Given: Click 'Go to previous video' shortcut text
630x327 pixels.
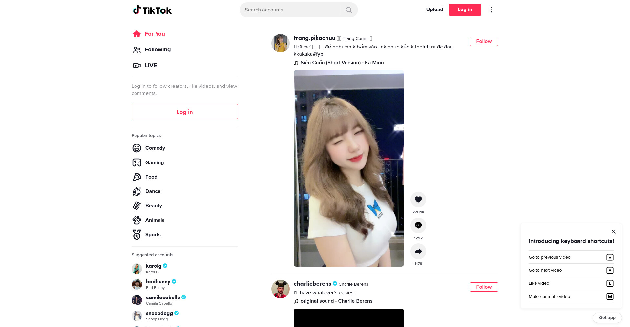Looking at the screenshot, I should coord(549,257).
